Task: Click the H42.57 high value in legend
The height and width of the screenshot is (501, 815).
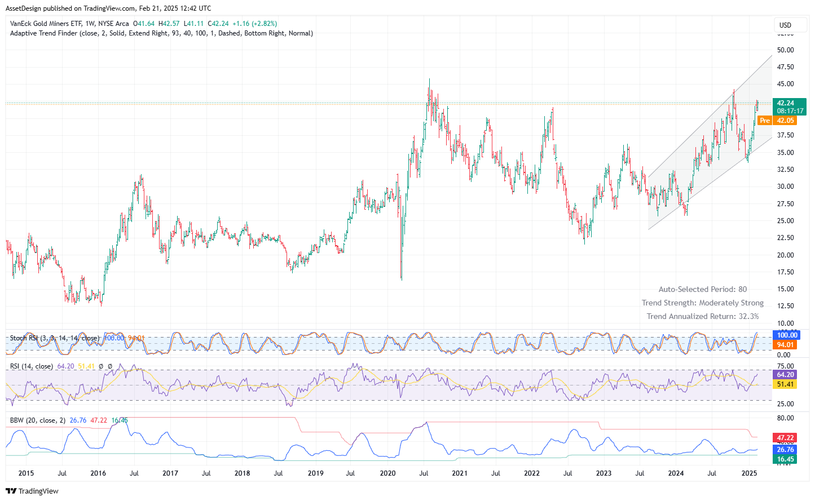Action: click(x=169, y=24)
